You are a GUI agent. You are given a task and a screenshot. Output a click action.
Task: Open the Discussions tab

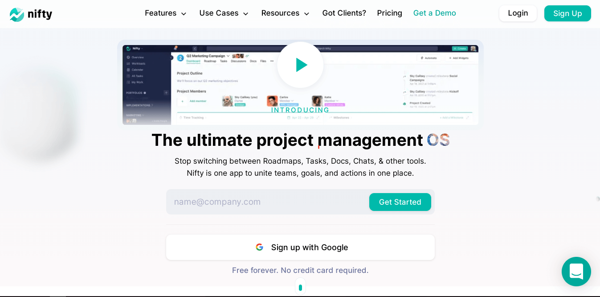click(238, 61)
